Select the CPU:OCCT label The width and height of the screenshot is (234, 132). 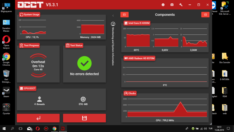tap(28, 88)
